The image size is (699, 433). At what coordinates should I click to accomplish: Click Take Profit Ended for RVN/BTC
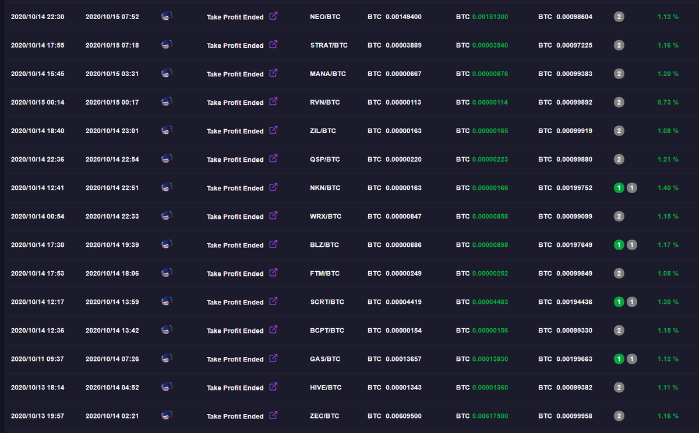coord(235,102)
